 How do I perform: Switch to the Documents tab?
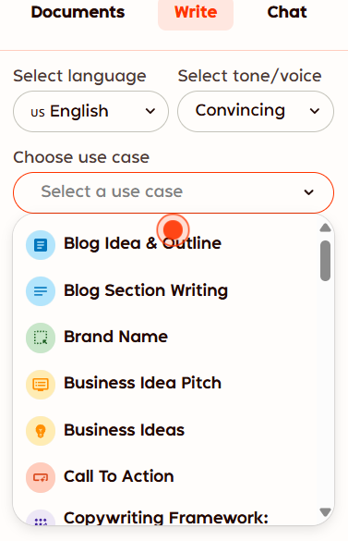tap(78, 12)
